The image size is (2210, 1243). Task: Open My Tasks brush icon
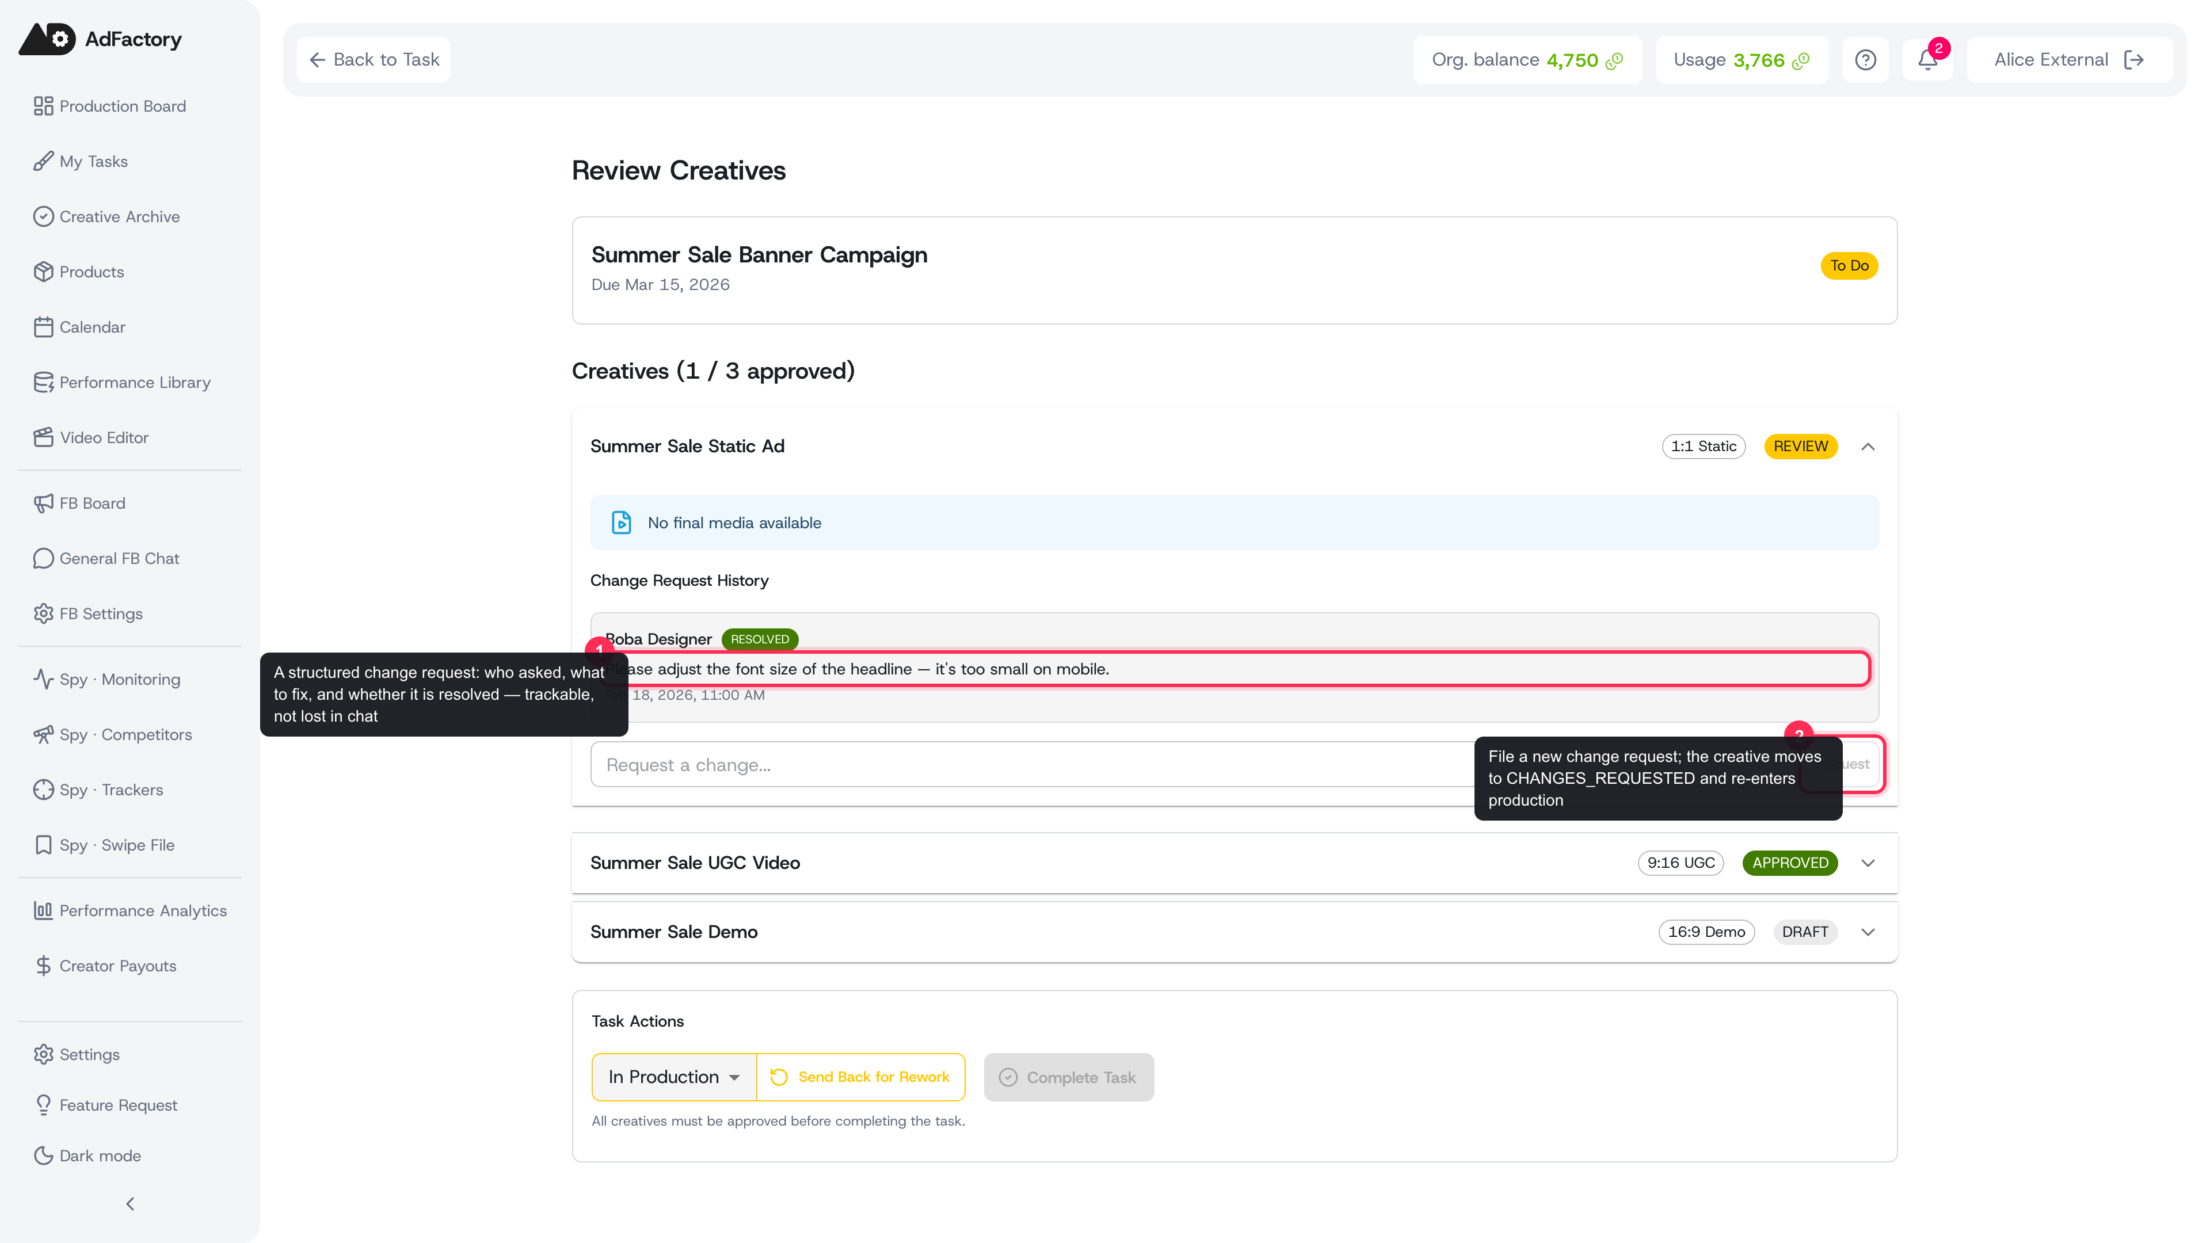click(43, 161)
